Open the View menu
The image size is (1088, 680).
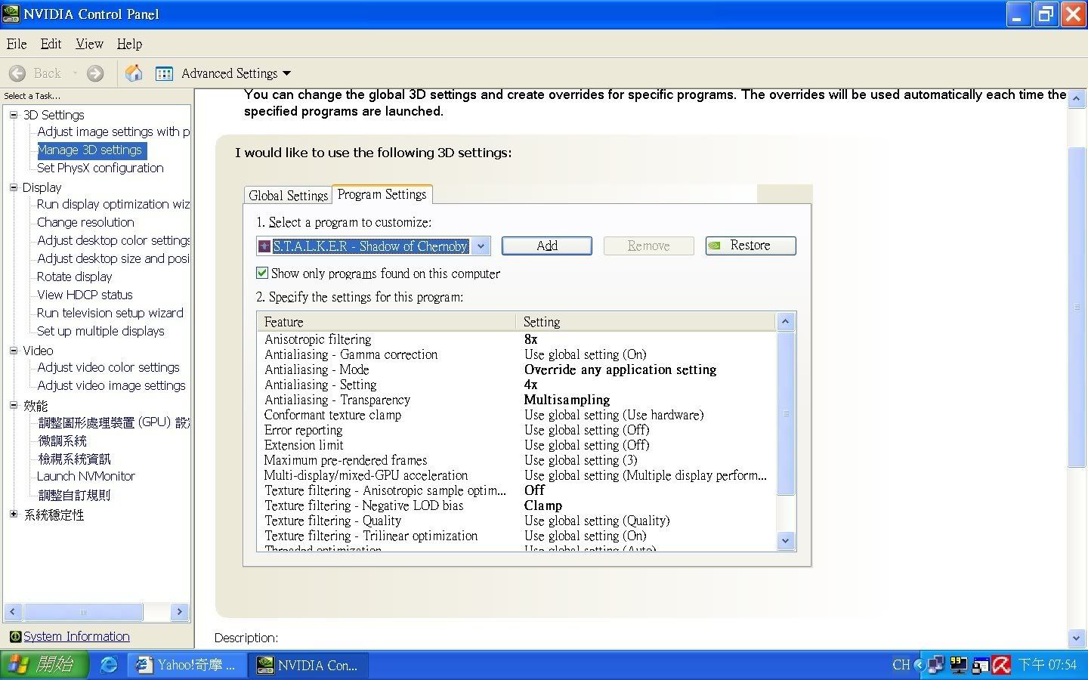(89, 44)
